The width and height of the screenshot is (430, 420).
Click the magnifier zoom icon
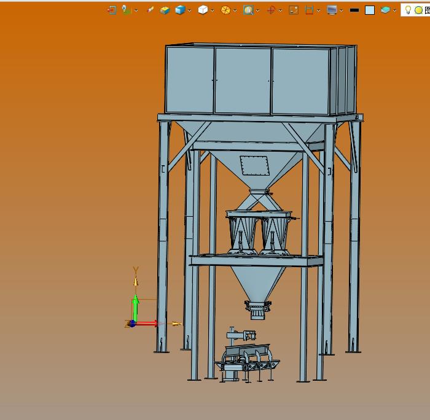pos(248,10)
